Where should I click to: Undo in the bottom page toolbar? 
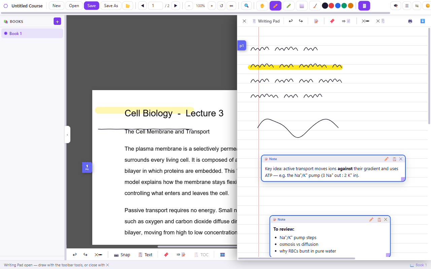click(x=75, y=255)
